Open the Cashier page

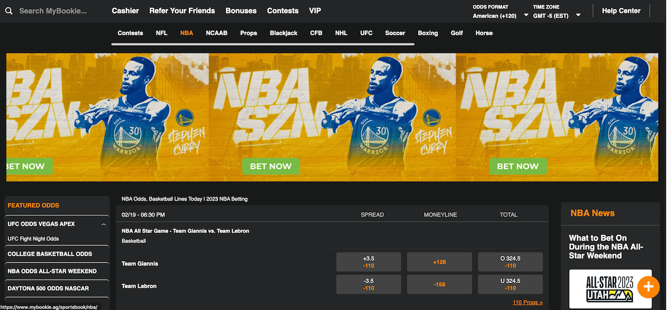pyautogui.click(x=125, y=11)
